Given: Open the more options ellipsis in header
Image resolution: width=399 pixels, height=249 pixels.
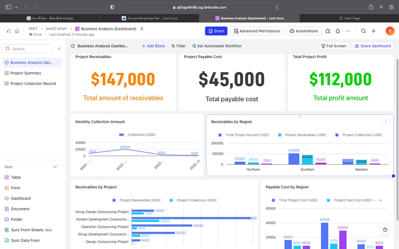Looking at the screenshot, I should click(x=347, y=31).
